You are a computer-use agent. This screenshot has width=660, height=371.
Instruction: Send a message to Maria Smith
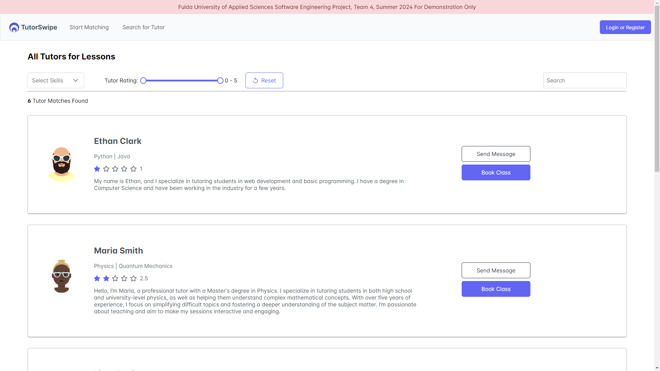[x=496, y=271]
